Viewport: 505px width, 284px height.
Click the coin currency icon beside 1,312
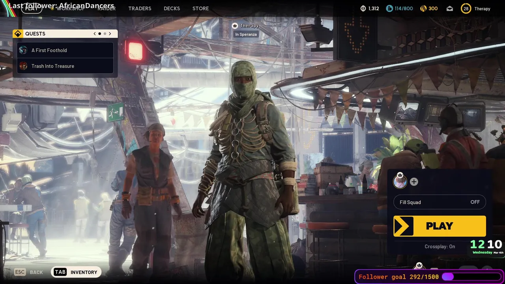(363, 8)
